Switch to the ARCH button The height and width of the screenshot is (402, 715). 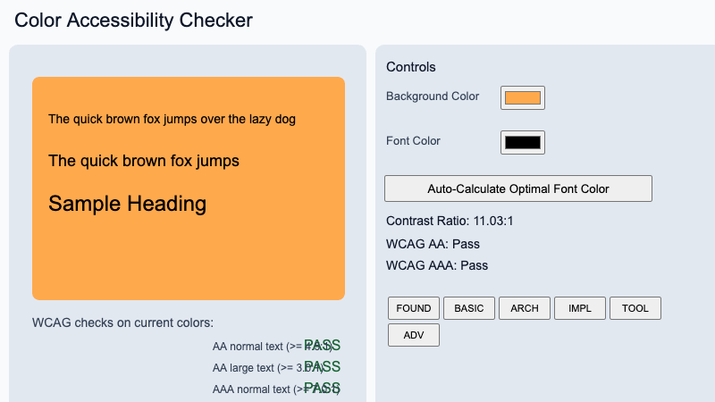click(525, 308)
